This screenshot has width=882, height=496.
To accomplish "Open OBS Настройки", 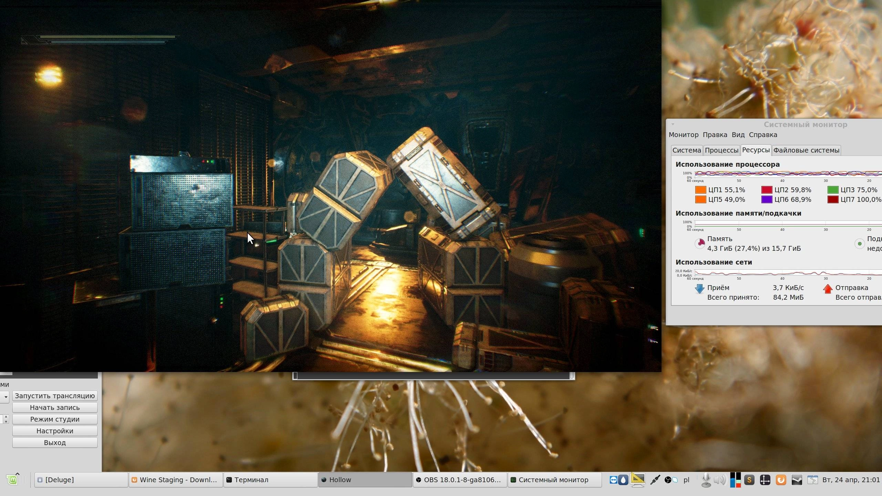I will pyautogui.click(x=55, y=431).
